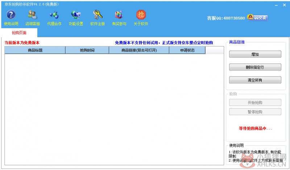Open the 代理合作 agent cooperation icon
Viewport: 290px width, 170px height.
[54, 18]
